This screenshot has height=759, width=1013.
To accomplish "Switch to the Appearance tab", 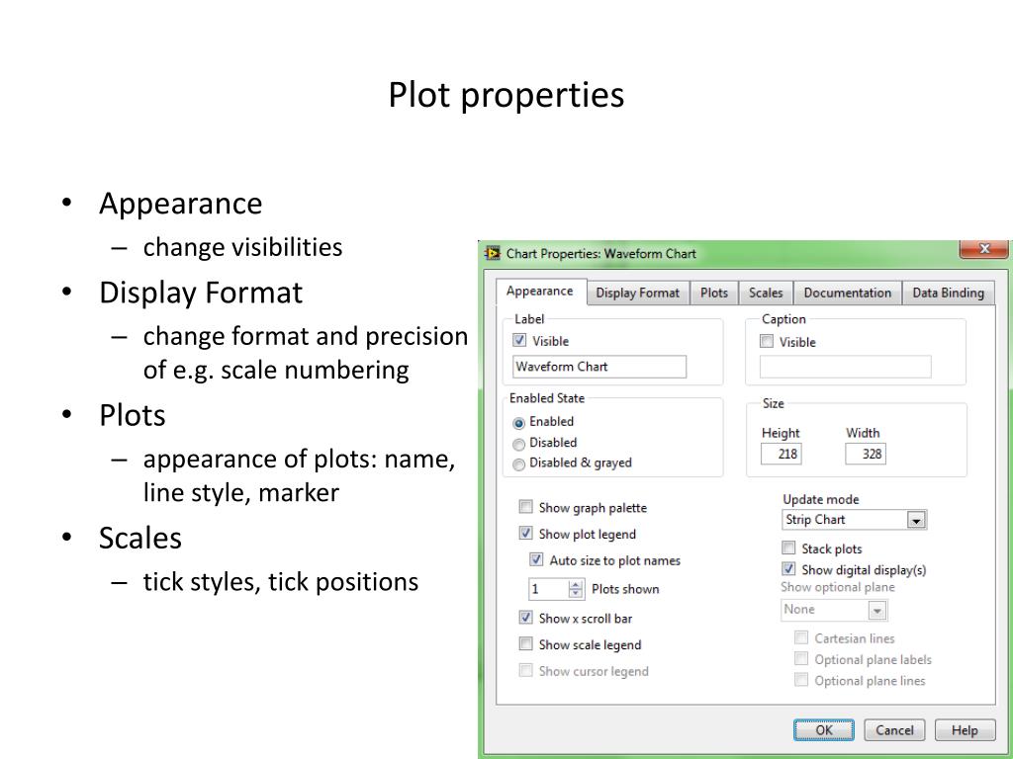I will pos(539,292).
